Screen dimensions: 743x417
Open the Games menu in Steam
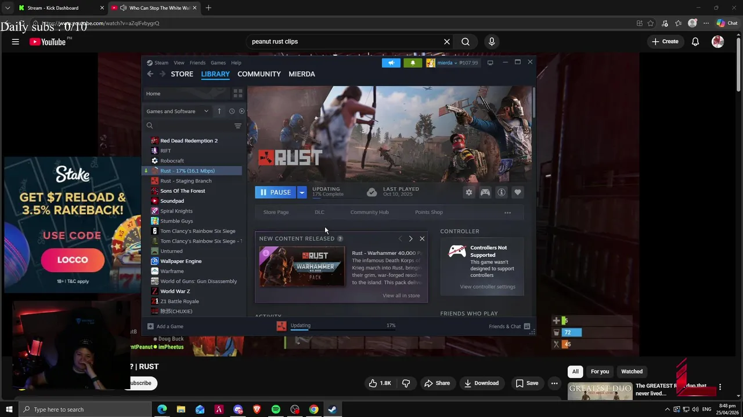tap(218, 63)
